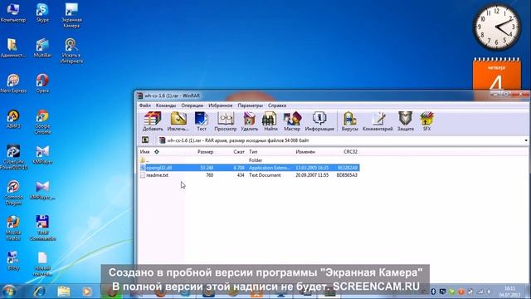Select the Comodo Dragon desktop shortcut
The height and width of the screenshot is (299, 531).
(13, 193)
